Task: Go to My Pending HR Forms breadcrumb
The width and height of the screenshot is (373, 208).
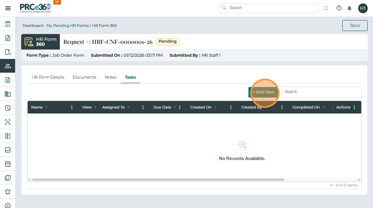Action: click(67, 25)
